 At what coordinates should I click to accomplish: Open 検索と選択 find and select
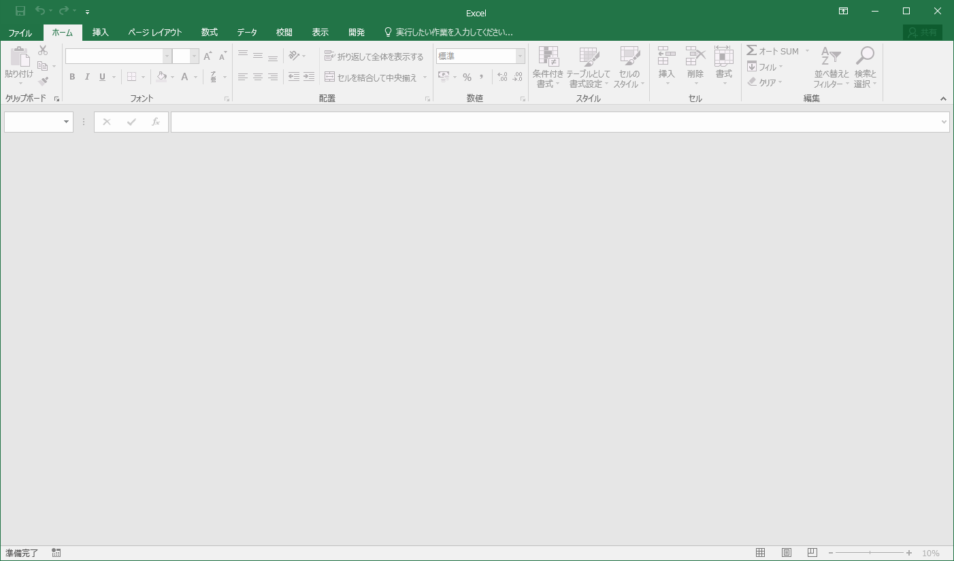point(865,67)
